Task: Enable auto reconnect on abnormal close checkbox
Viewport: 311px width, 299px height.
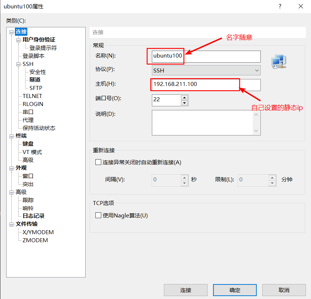Action: click(x=98, y=162)
